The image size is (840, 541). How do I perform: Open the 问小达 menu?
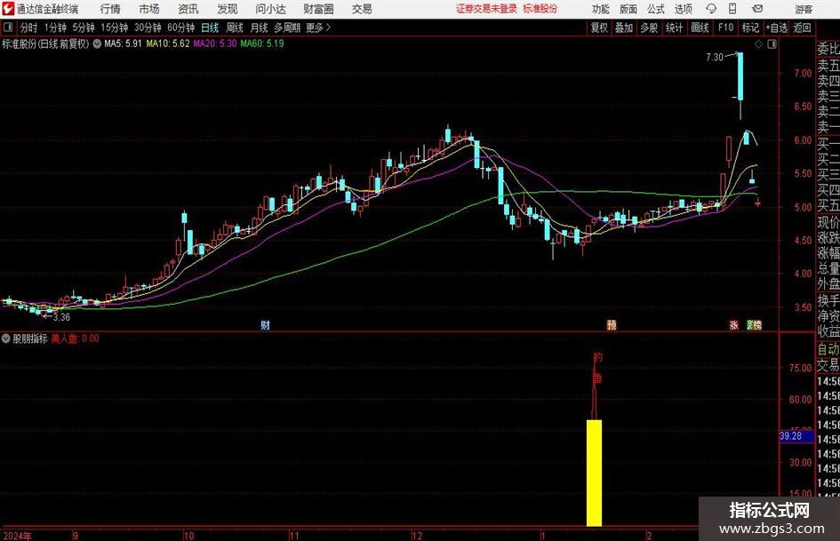tap(271, 9)
